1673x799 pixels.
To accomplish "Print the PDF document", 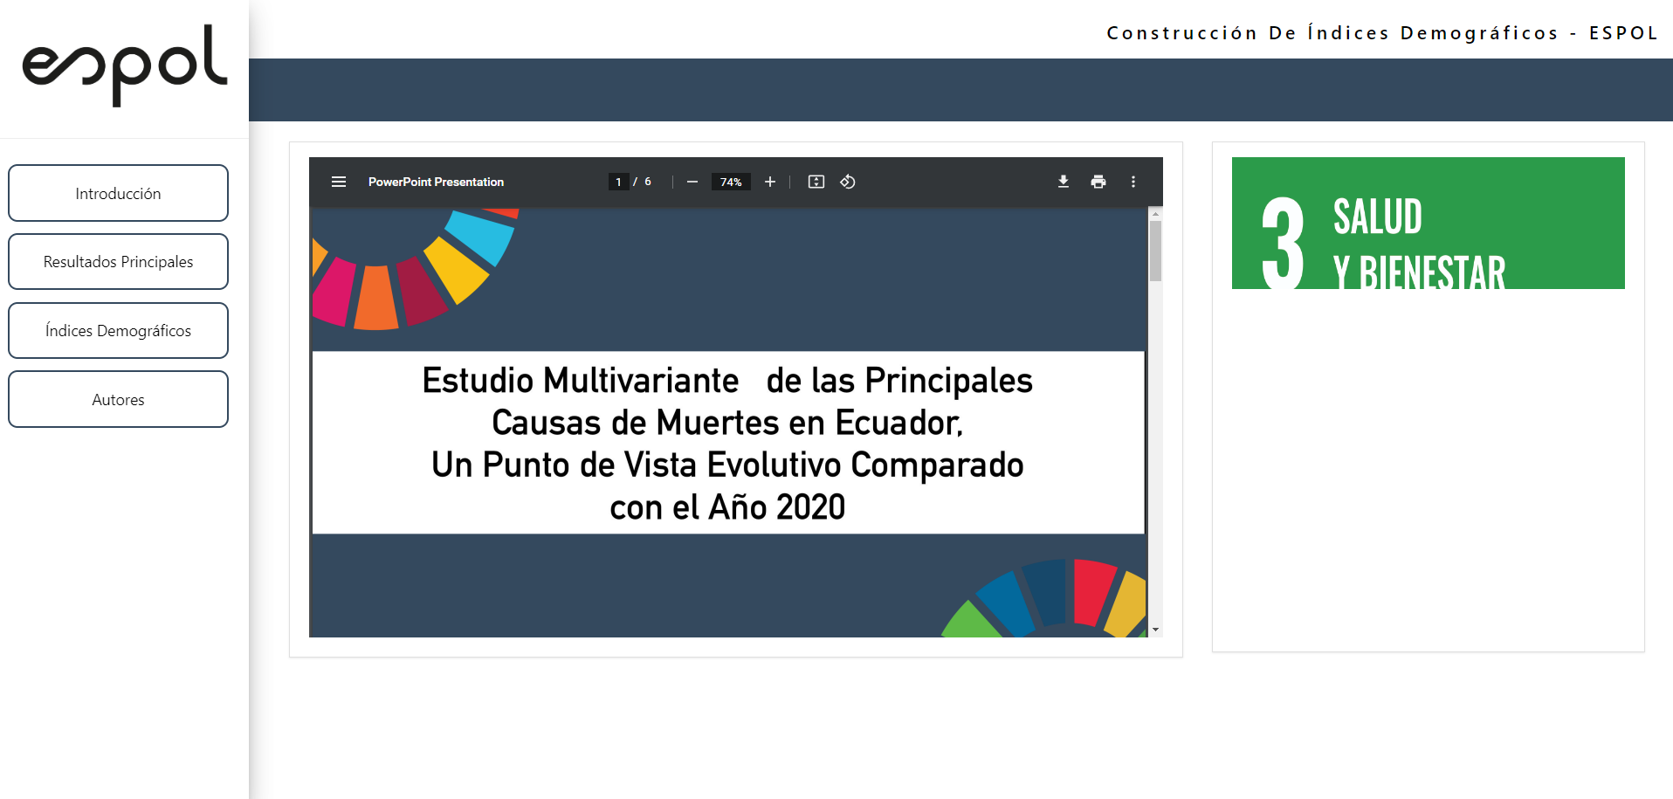I will 1098,182.
